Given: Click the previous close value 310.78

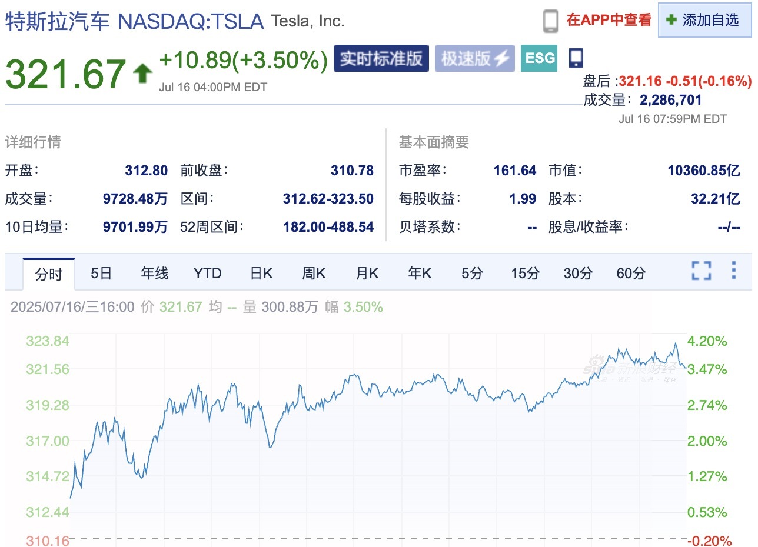Looking at the screenshot, I should click(x=352, y=171).
